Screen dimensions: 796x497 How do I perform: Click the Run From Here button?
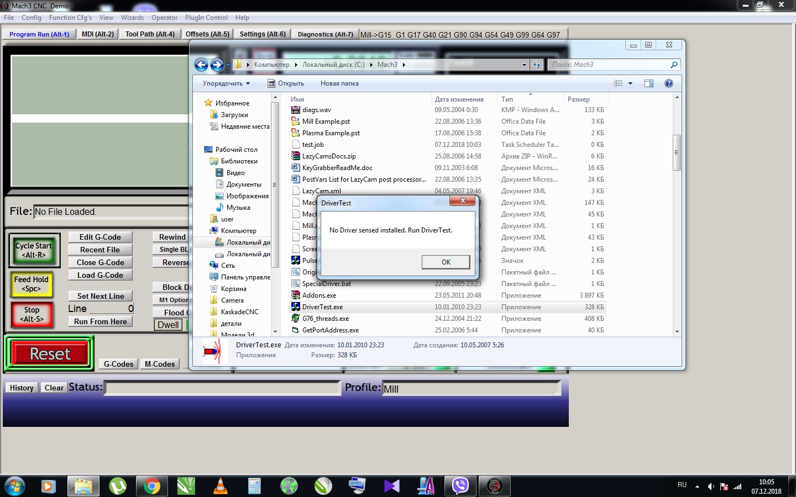(100, 321)
